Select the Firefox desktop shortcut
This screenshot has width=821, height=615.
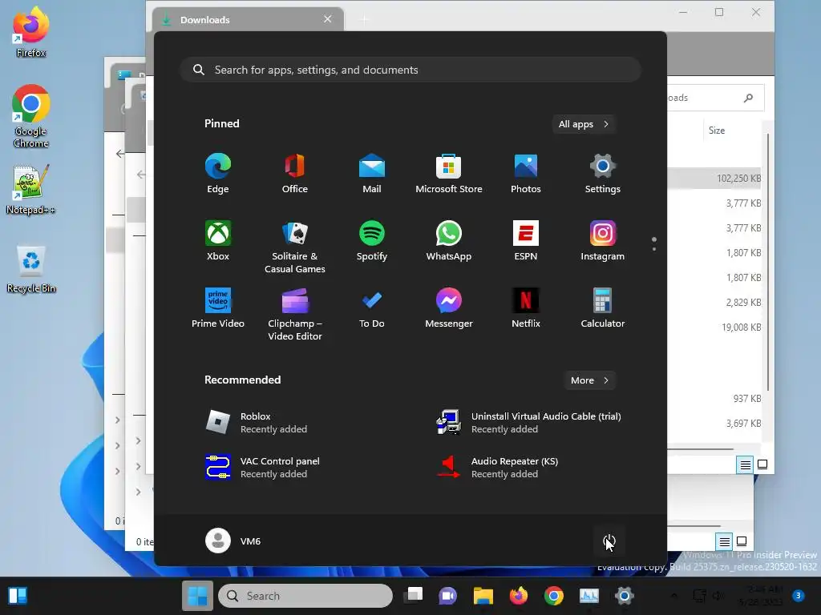(x=31, y=32)
